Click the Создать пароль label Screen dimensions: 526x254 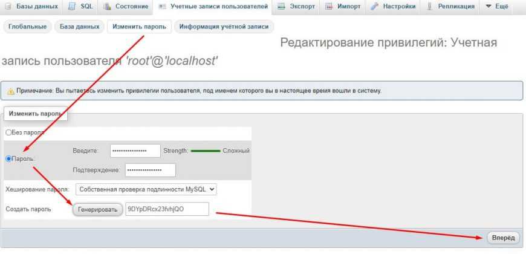28,209
